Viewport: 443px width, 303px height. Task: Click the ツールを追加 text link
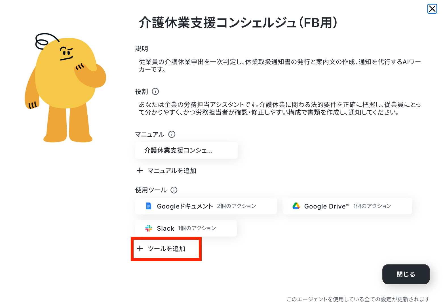[x=166, y=249]
